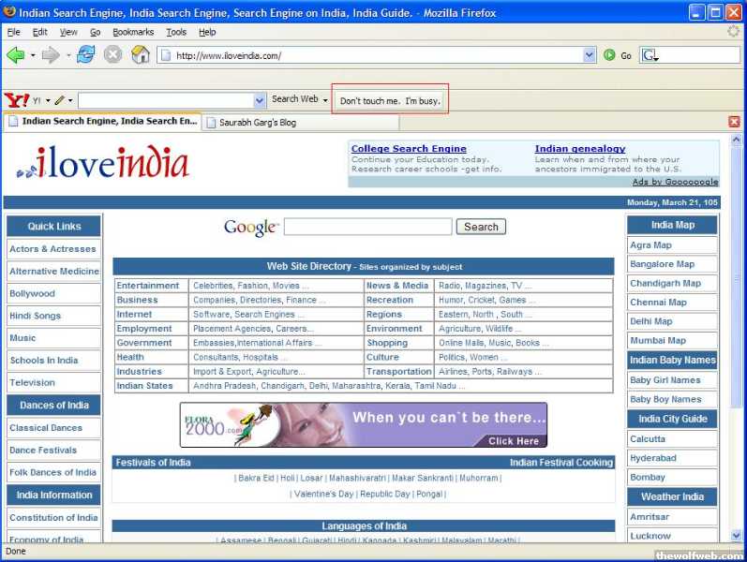Open the Indian genealogy ad link
Image resolution: width=747 pixels, height=562 pixels.
tap(580, 149)
